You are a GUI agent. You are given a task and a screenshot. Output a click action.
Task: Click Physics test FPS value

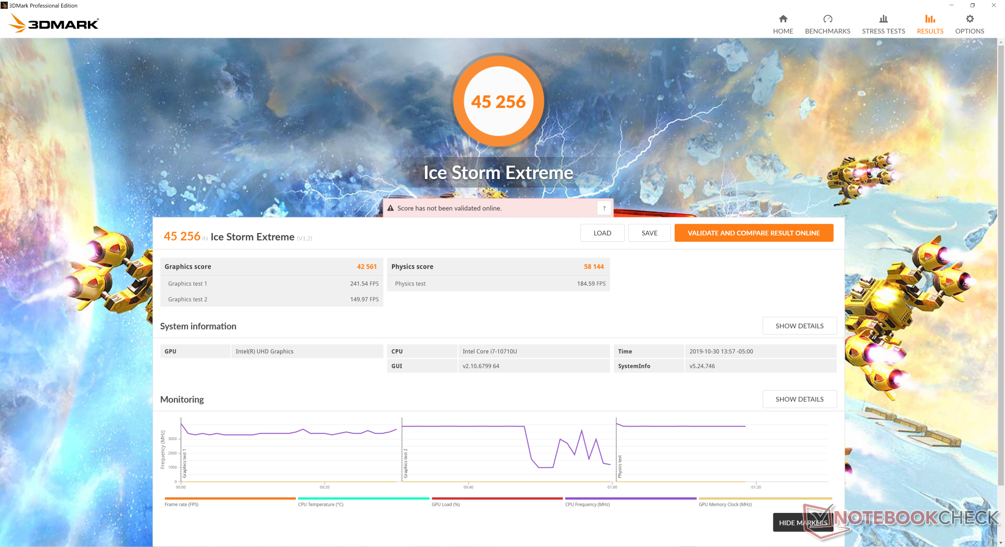pyautogui.click(x=591, y=284)
